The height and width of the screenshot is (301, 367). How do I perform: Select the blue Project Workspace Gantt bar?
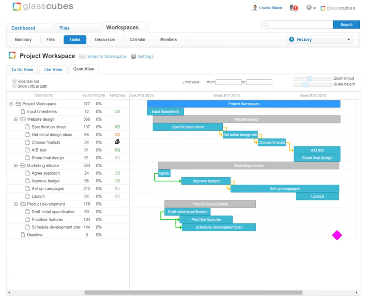(x=244, y=104)
